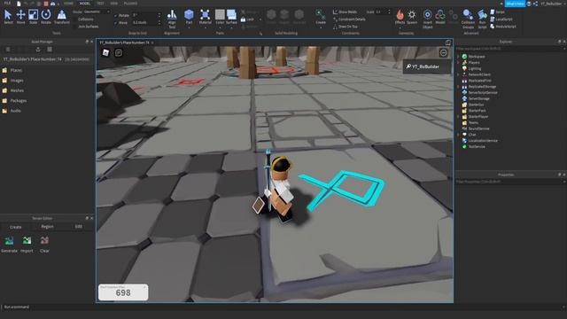This screenshot has height=319, width=567.
Task: Switch to the TEST ribbon tab
Action: (x=100, y=4)
